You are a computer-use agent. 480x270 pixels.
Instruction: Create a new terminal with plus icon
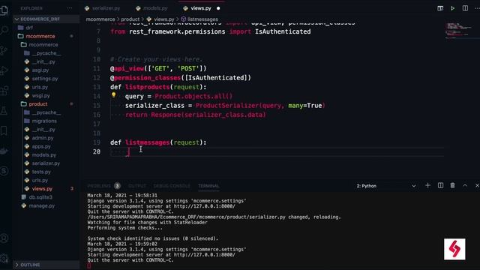(x=427, y=185)
